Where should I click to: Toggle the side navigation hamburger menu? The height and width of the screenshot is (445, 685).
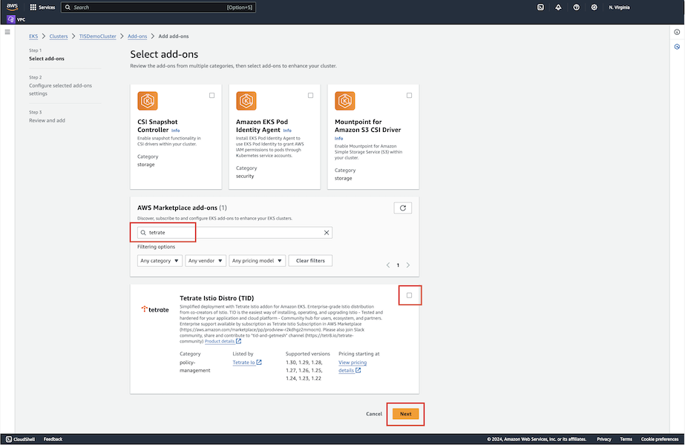pos(7,32)
